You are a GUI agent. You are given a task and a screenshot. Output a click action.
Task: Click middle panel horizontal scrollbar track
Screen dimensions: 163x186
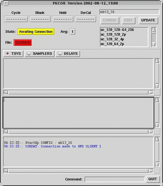pyautogui.click(x=78, y=132)
